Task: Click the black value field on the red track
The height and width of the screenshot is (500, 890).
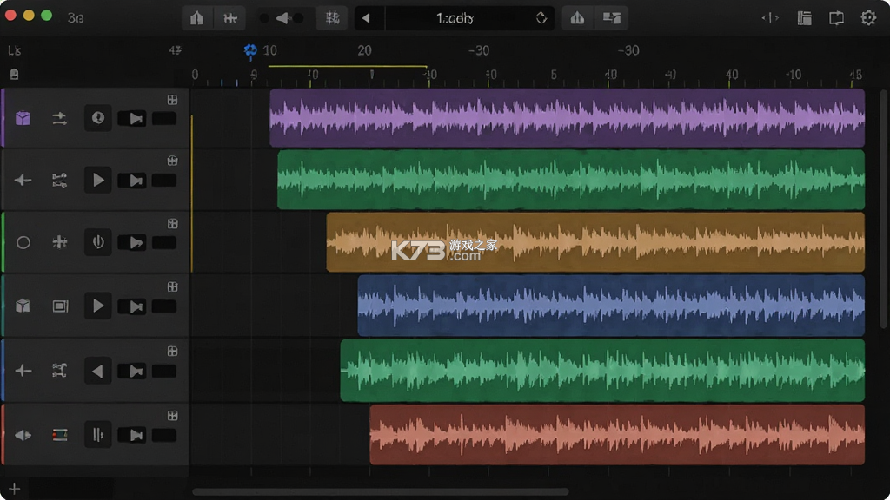Action: [x=164, y=436]
